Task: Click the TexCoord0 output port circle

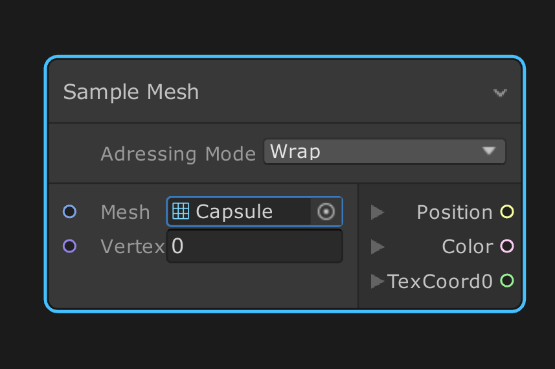Action: (x=507, y=280)
